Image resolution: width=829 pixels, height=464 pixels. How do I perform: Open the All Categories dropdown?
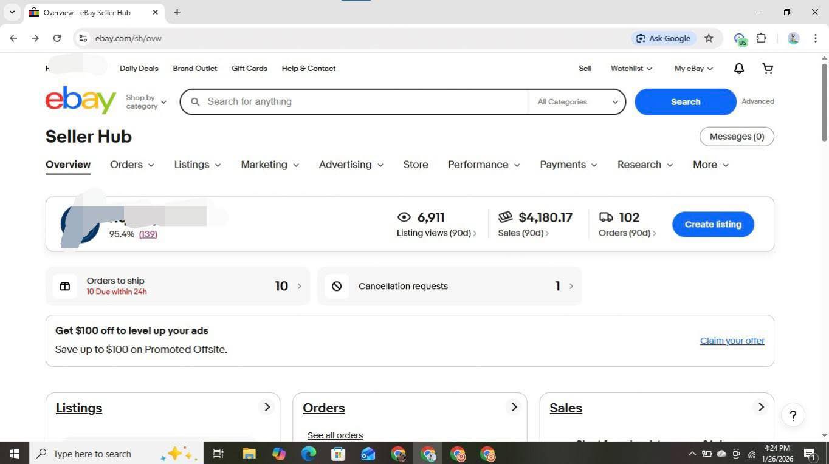[x=575, y=101]
